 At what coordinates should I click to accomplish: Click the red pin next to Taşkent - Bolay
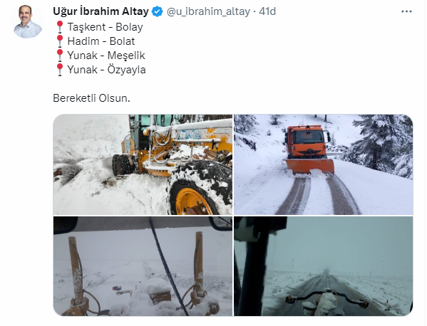pos(60,27)
